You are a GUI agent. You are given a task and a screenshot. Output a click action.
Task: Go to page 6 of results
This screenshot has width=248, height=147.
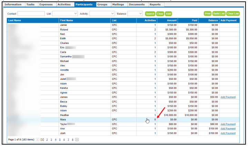pos(64,140)
